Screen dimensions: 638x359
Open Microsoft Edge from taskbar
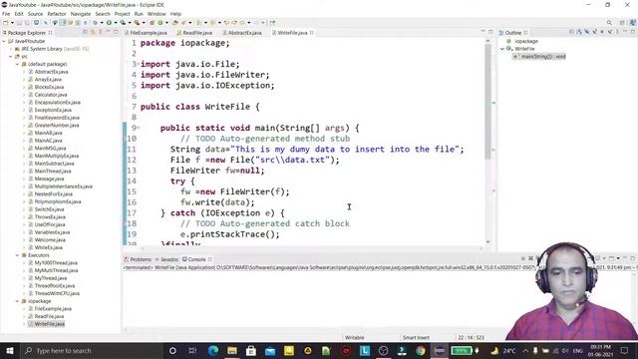(x=213, y=350)
